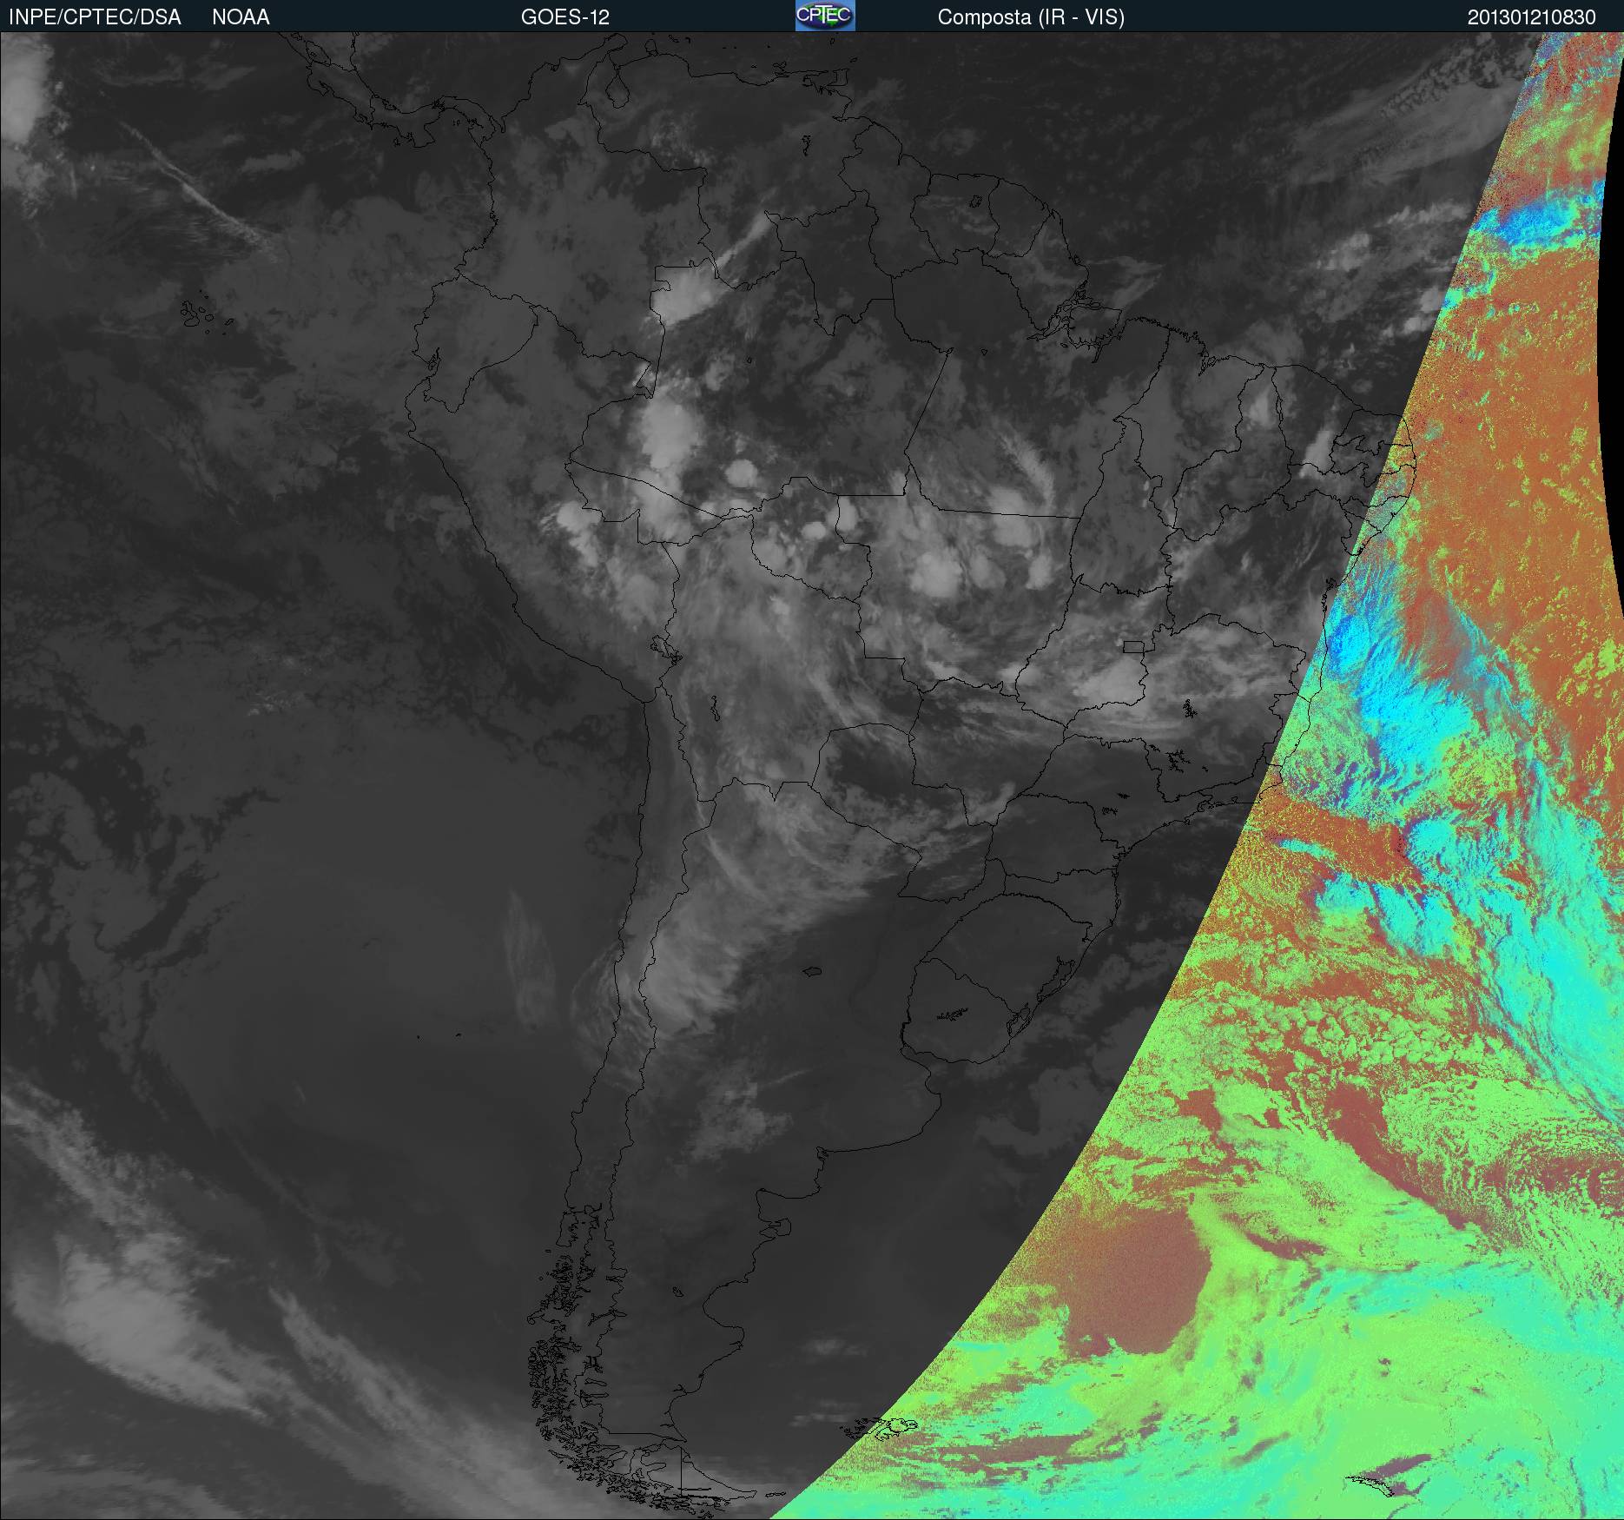Click the GOES-12 satellite label
The width and height of the screenshot is (1624, 1520).
(565, 17)
